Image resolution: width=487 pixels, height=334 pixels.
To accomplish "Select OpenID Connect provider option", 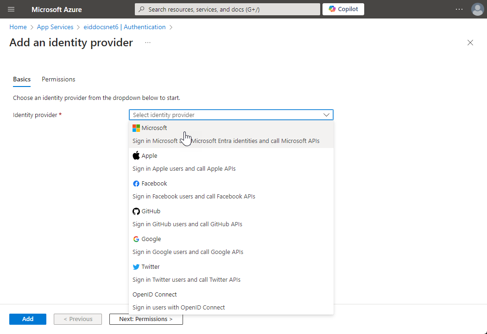I will click(x=231, y=301).
